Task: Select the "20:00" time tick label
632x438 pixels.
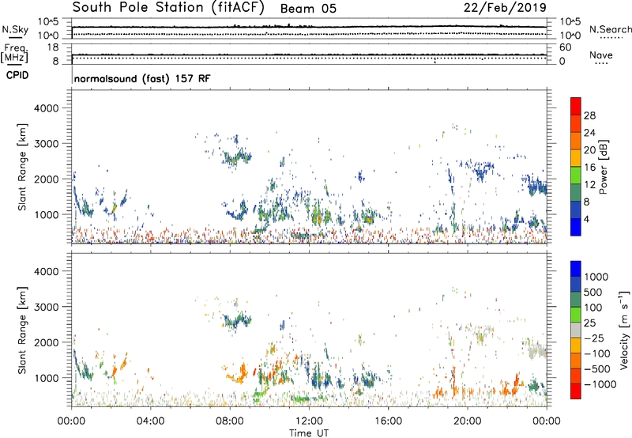Action: [x=468, y=421]
